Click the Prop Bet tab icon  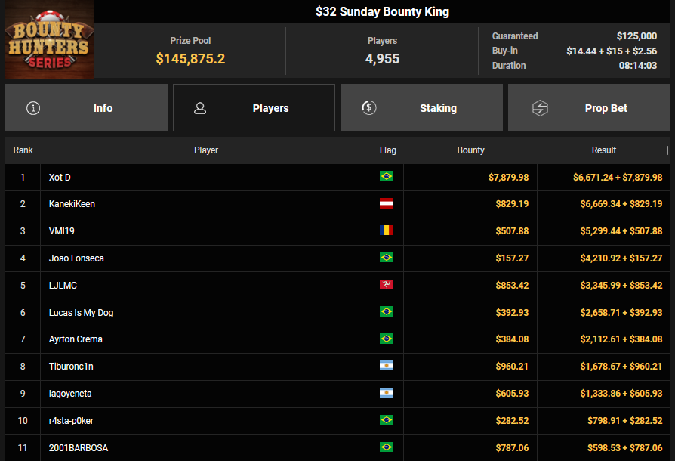[x=540, y=108]
